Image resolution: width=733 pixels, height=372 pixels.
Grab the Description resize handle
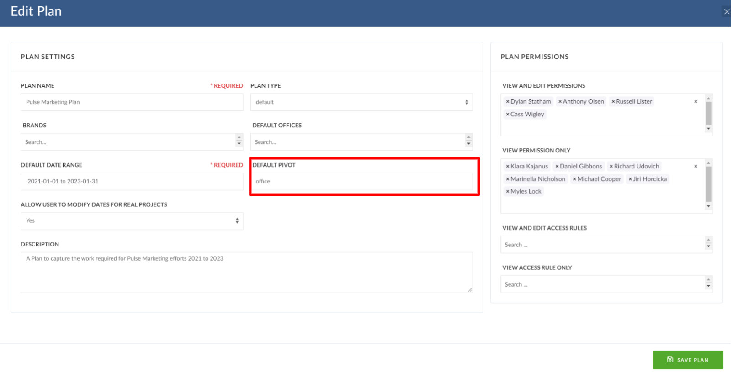(x=469, y=290)
